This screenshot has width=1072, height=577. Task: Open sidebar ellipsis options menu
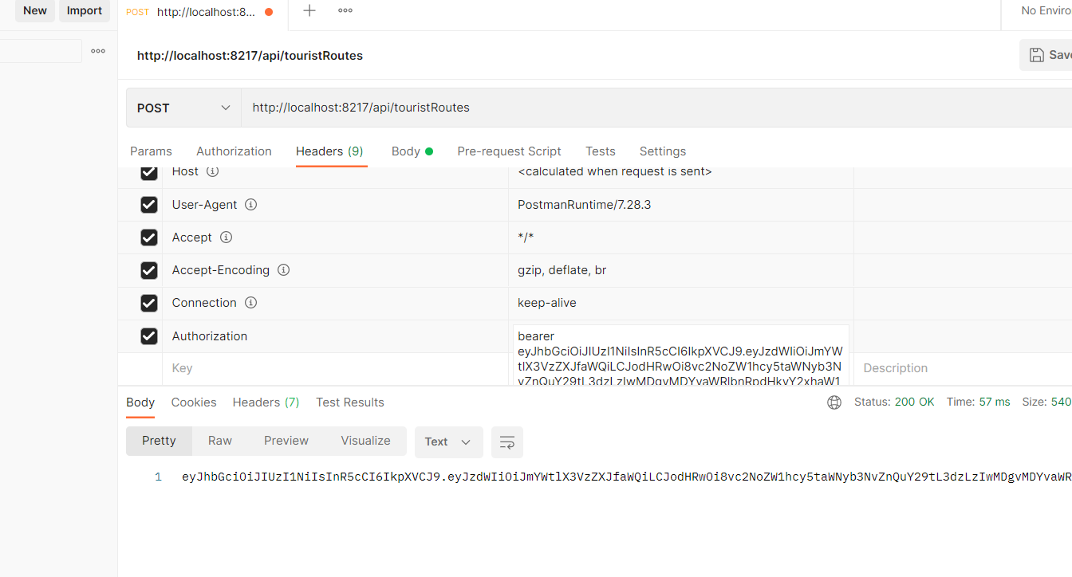pos(98,51)
